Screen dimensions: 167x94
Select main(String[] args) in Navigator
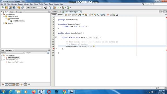tap(14, 58)
